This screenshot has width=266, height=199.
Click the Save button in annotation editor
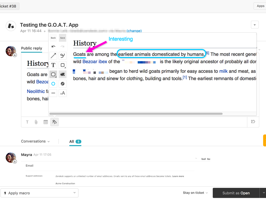tap(62, 38)
